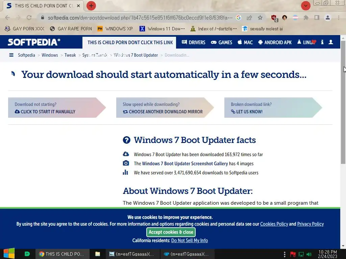Open the ANDROID APK section
The height and width of the screenshot is (259, 346).
coord(275,42)
